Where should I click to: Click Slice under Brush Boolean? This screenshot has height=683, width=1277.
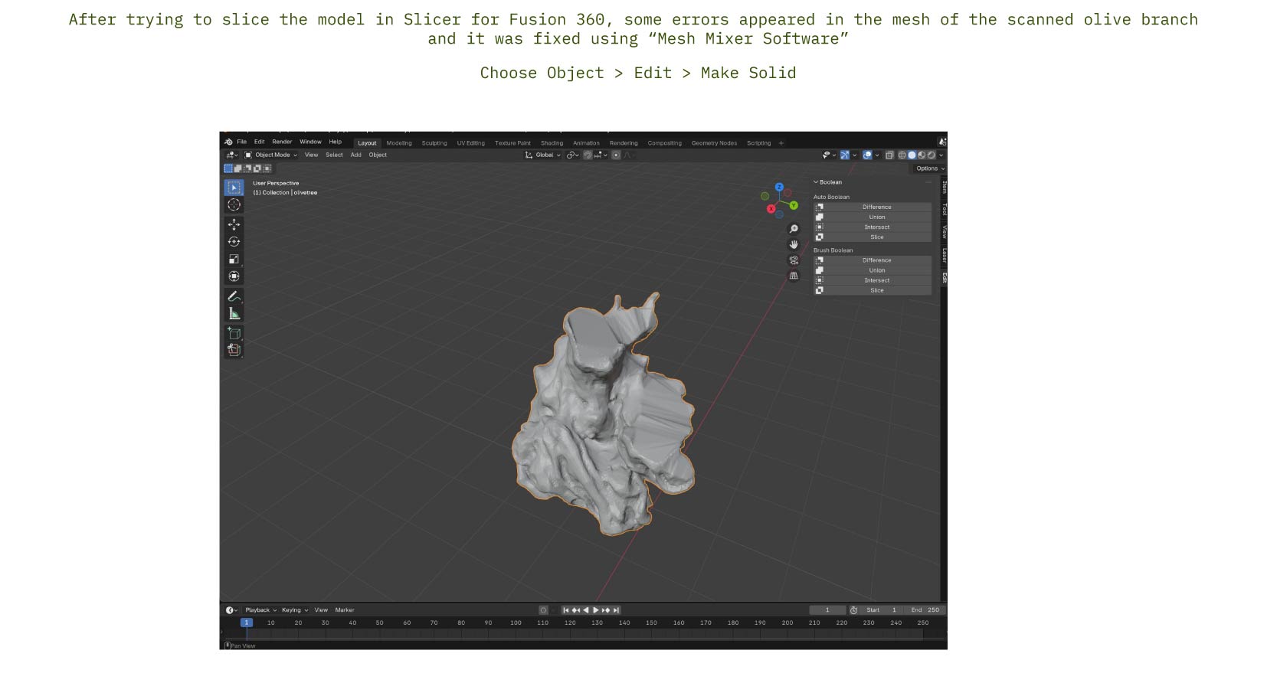pos(876,290)
